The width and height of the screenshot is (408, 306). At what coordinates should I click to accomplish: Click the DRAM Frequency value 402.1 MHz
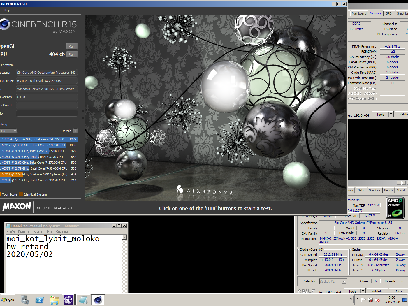(x=392, y=46)
